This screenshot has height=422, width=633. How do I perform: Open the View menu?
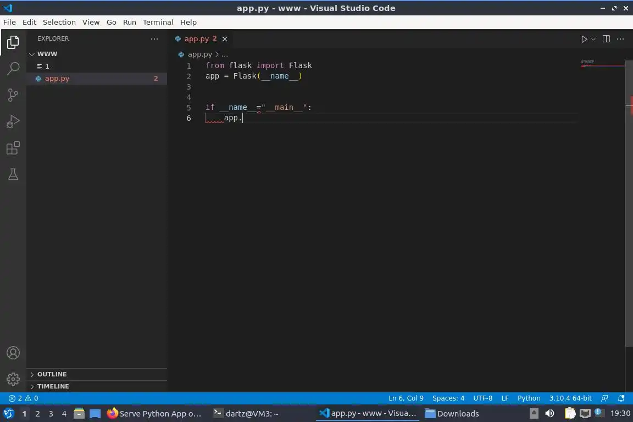pyautogui.click(x=91, y=22)
